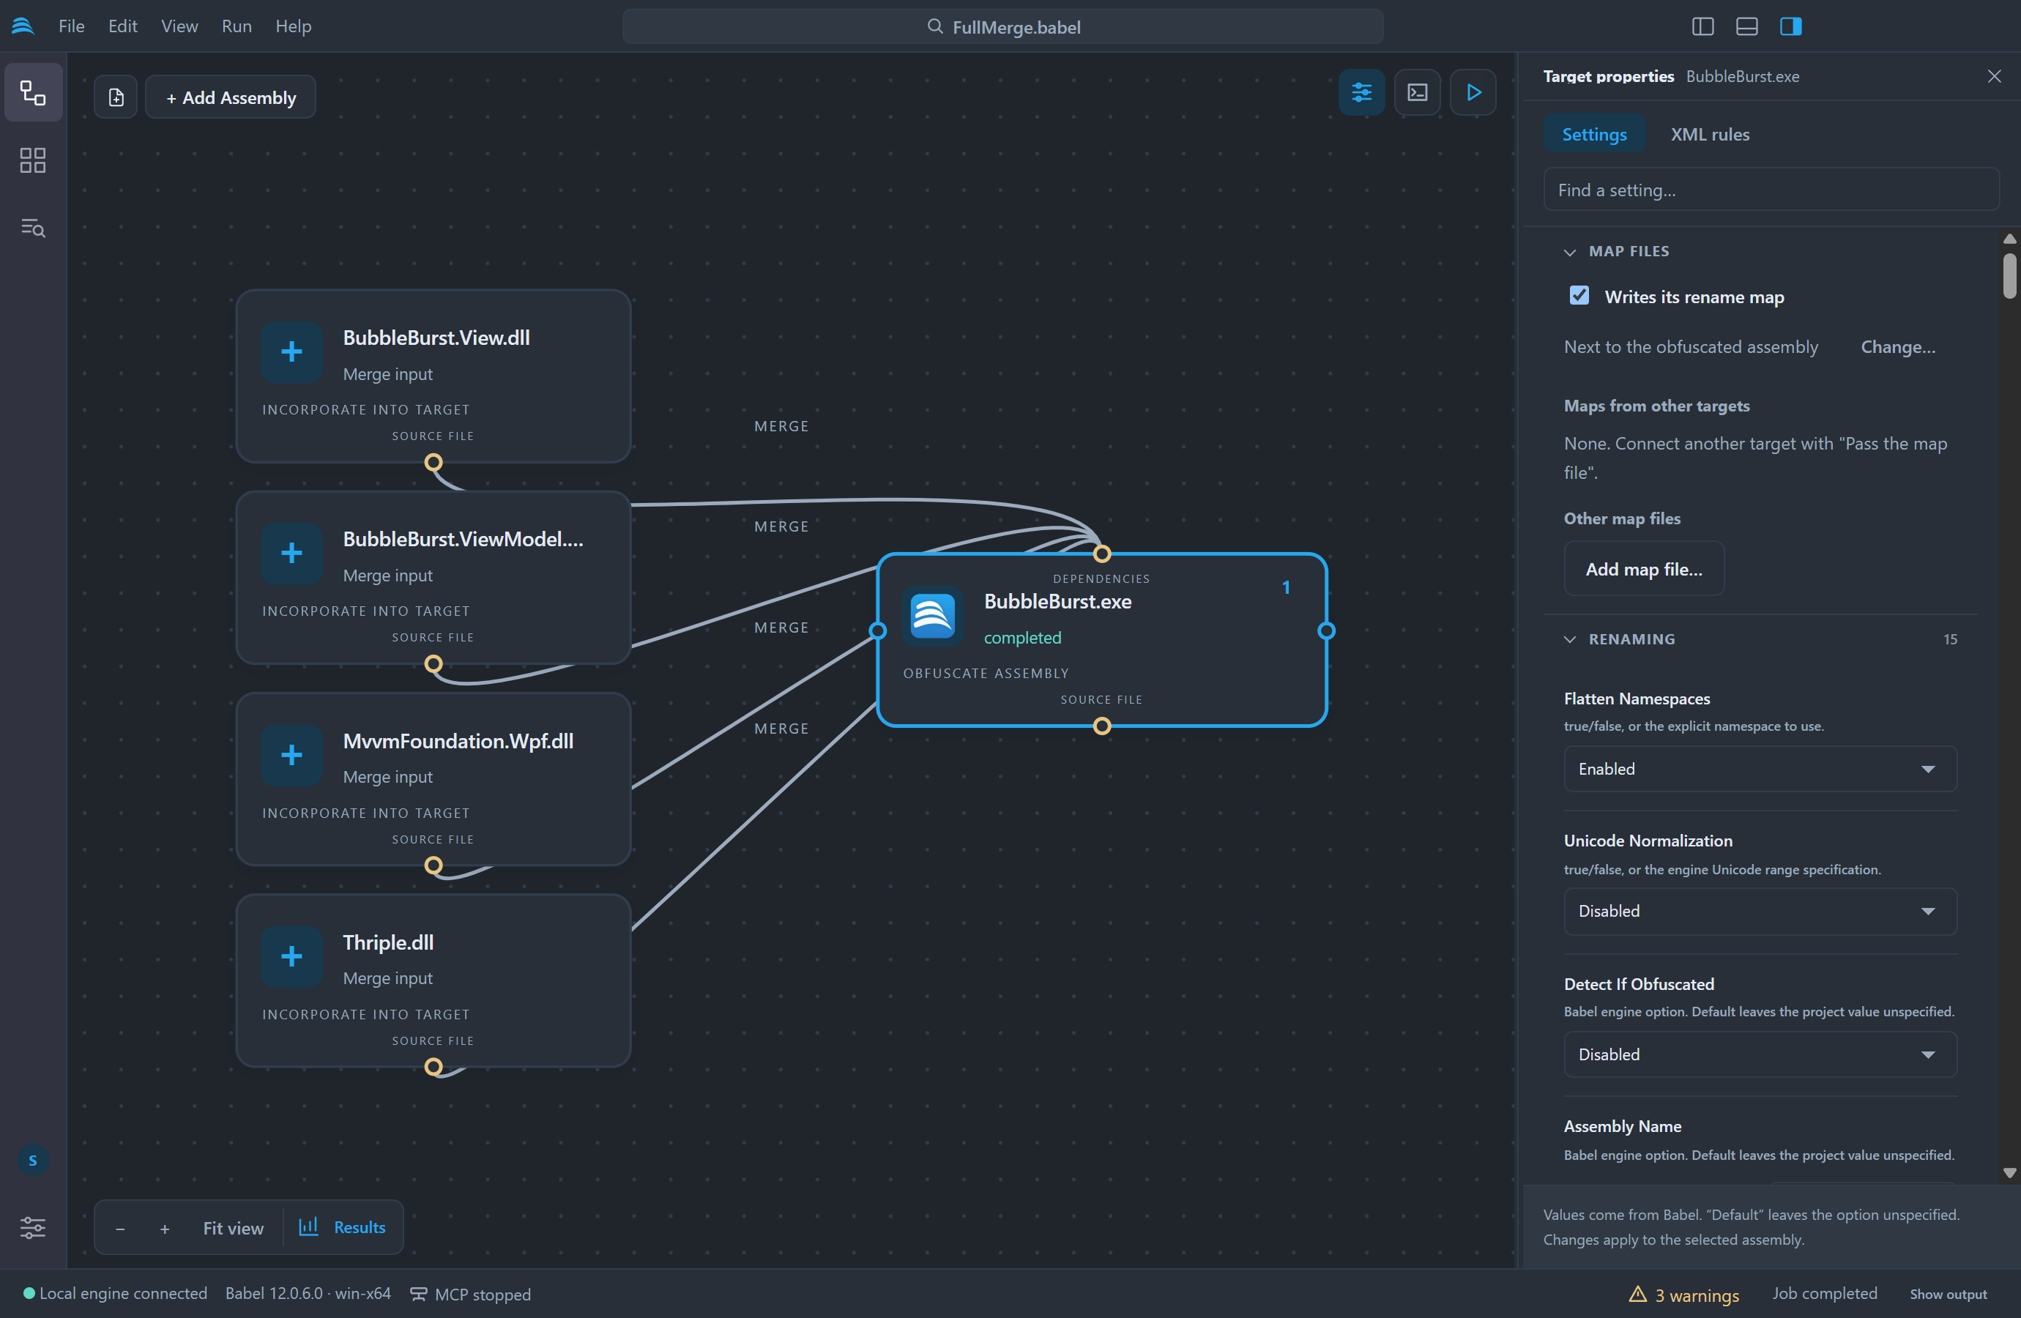
Task: Click the 3 warnings status link
Action: pyautogui.click(x=1684, y=1295)
